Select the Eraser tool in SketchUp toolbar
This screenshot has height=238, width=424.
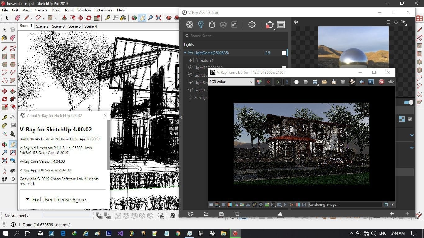click(17, 18)
